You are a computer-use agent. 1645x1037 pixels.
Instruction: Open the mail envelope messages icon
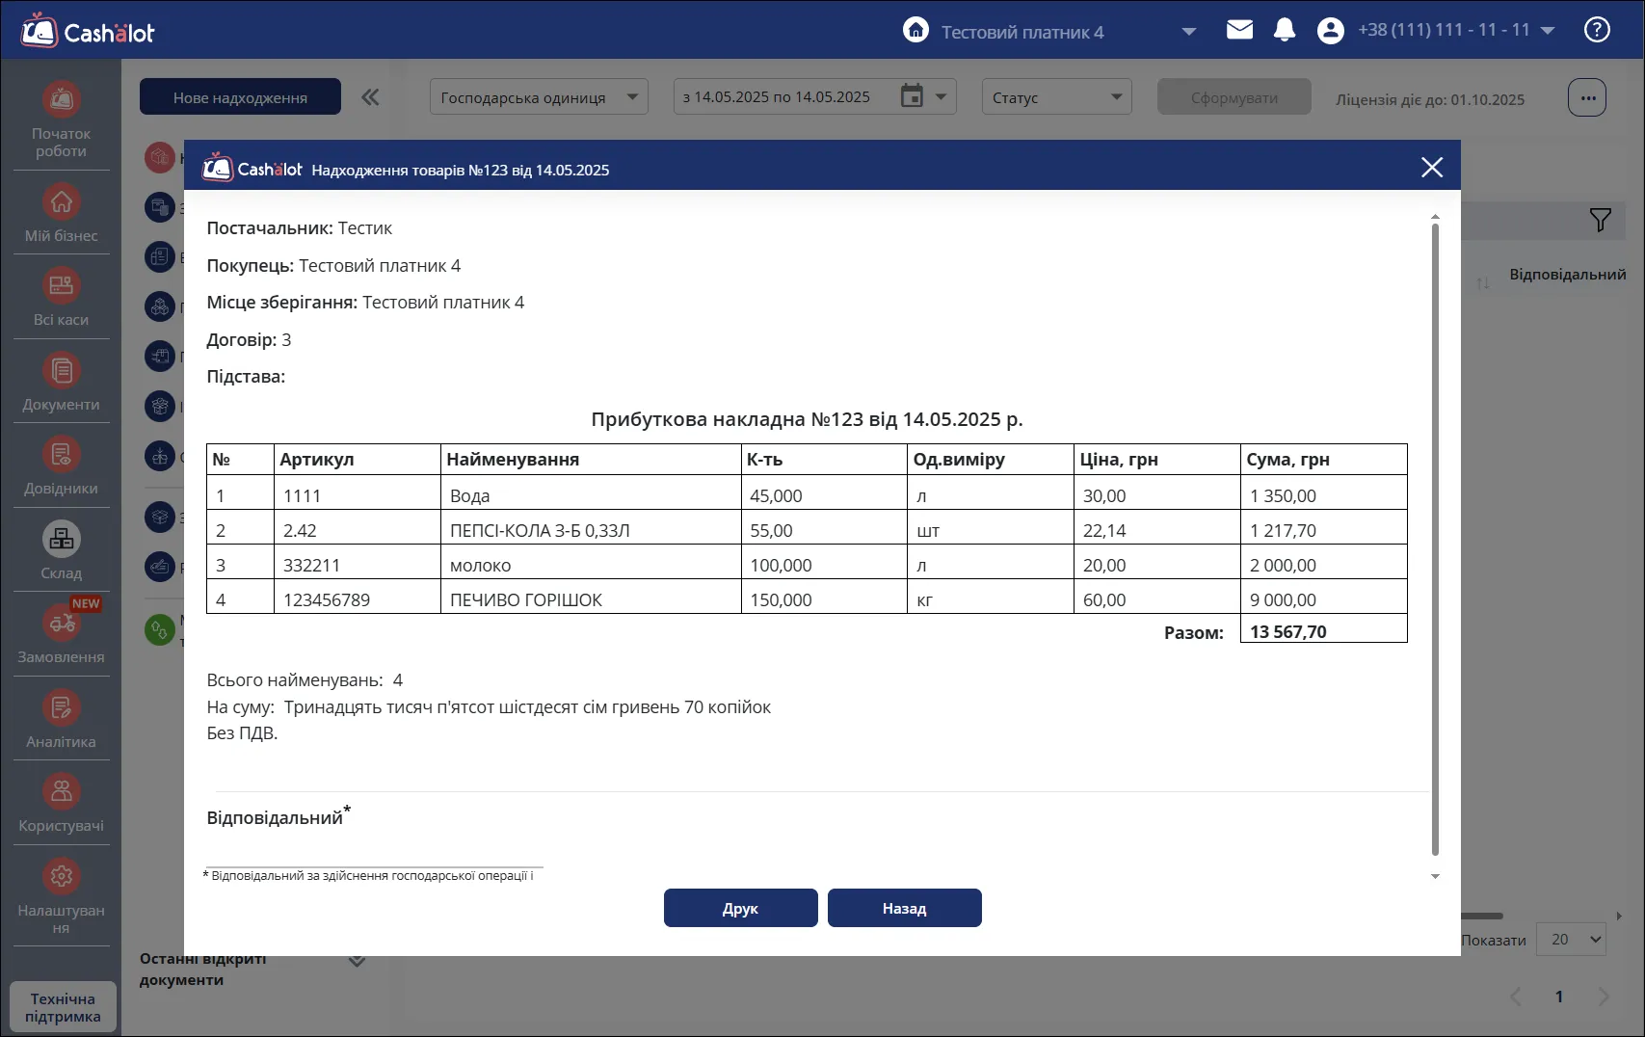pyautogui.click(x=1239, y=30)
